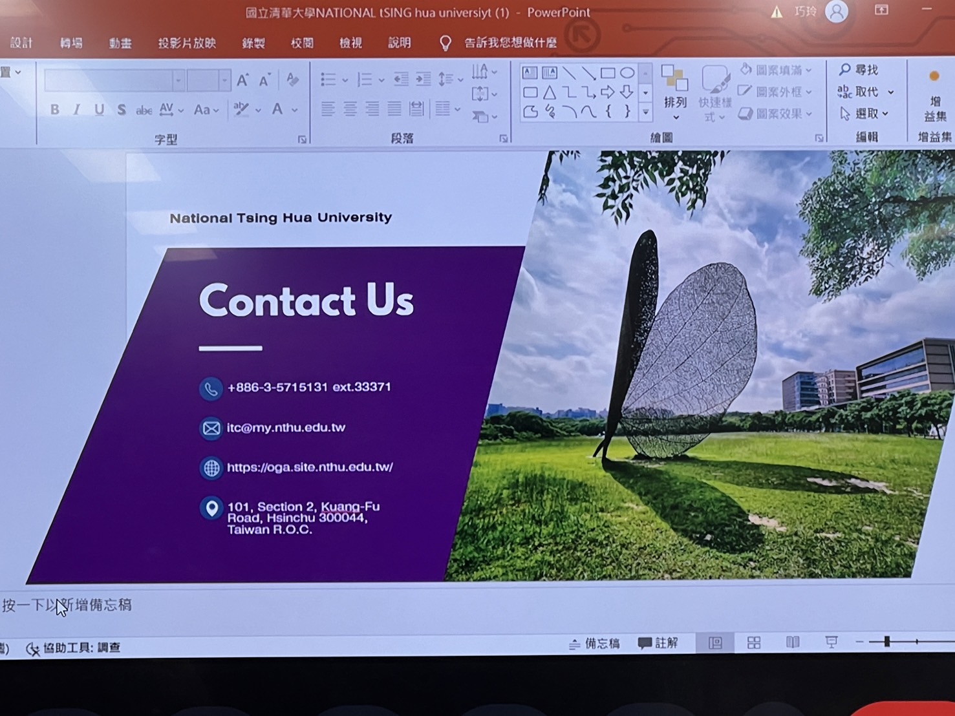Select the oval shape in gallery
Image resolution: width=955 pixels, height=716 pixels.
[627, 72]
